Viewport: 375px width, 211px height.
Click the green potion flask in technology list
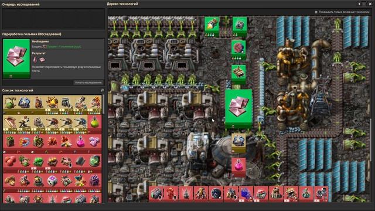coord(94,124)
